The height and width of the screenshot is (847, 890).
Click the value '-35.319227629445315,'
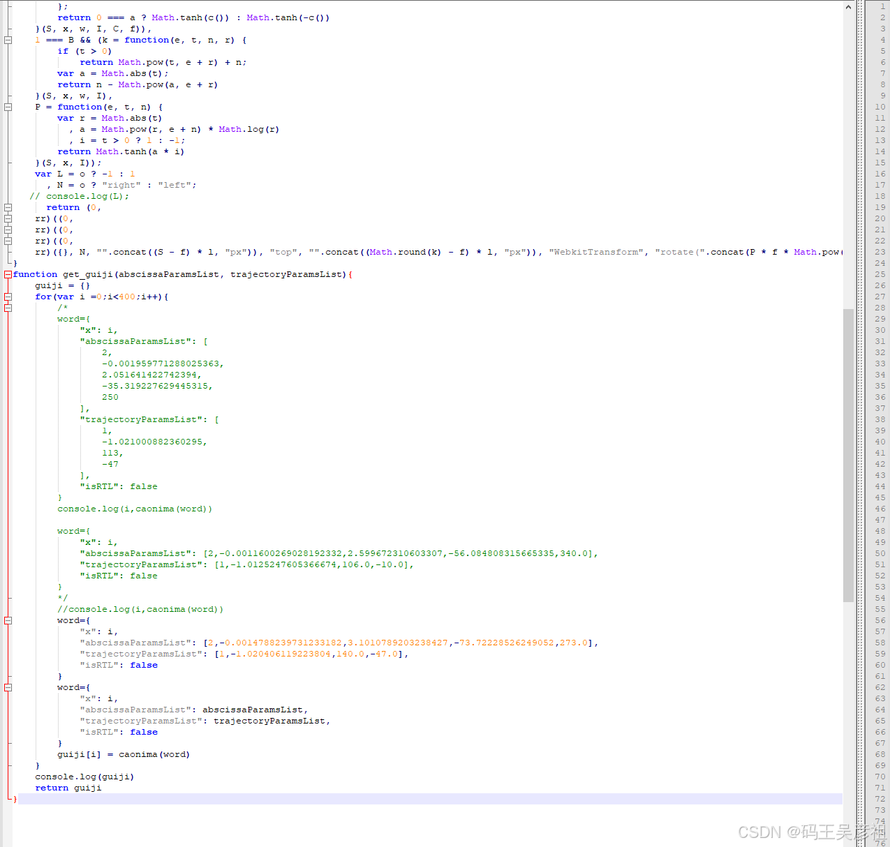point(157,386)
